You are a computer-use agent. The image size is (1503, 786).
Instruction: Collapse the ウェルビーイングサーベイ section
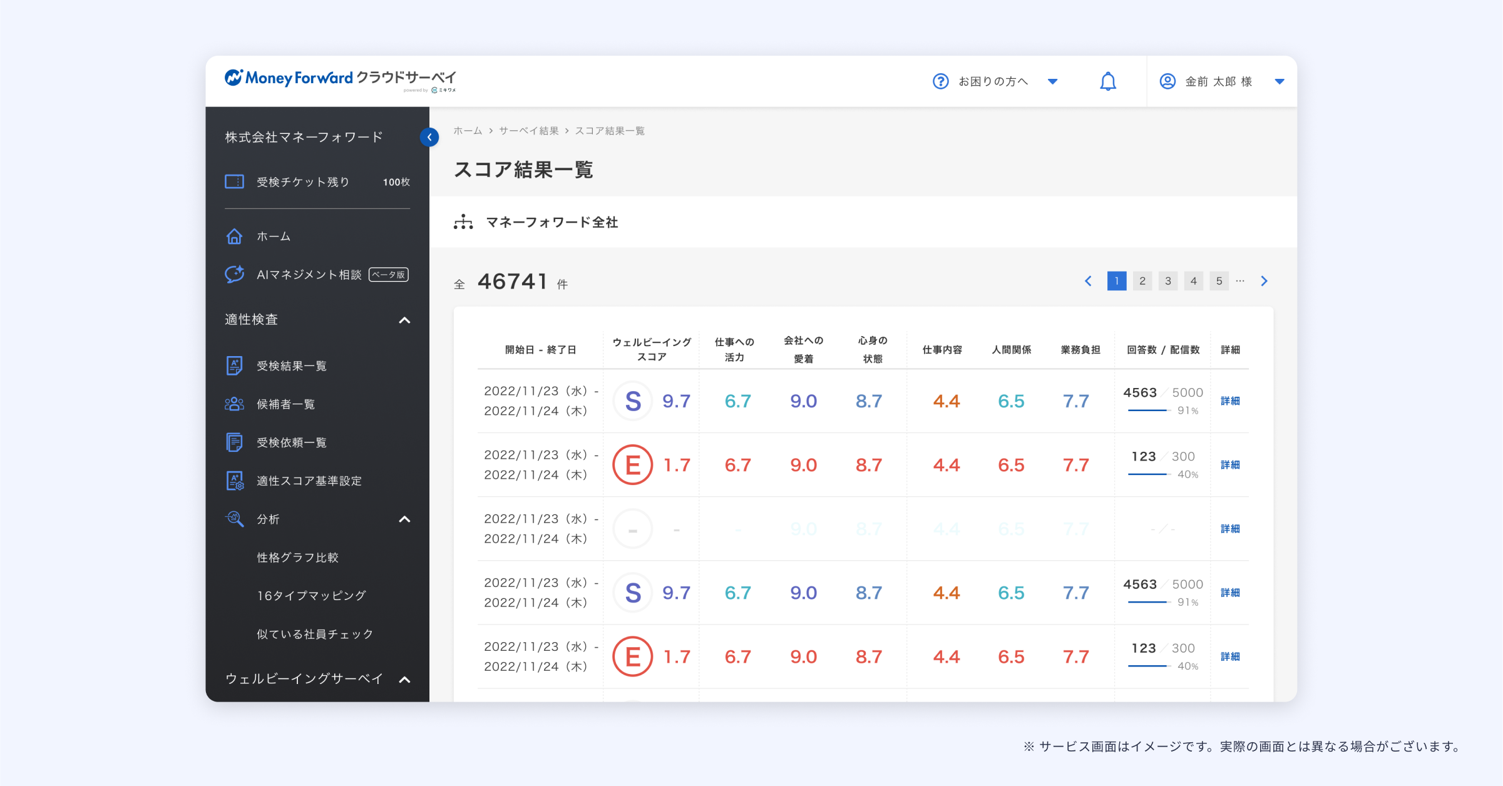pos(405,680)
